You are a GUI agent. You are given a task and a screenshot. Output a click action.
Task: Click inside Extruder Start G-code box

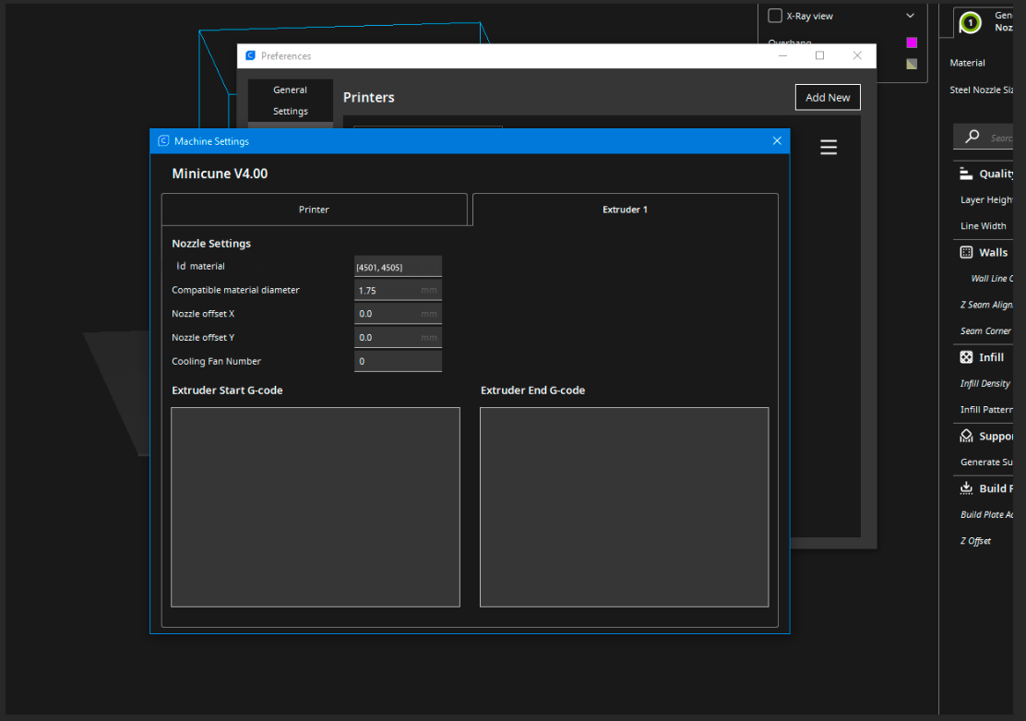pyautogui.click(x=316, y=507)
